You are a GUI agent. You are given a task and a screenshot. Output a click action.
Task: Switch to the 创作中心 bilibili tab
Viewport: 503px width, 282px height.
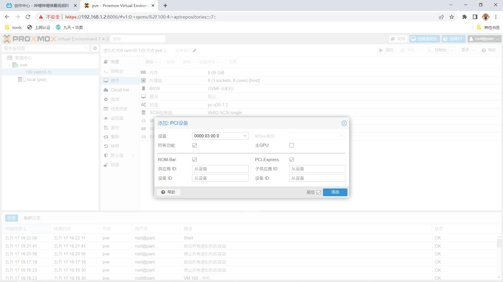(x=41, y=5)
